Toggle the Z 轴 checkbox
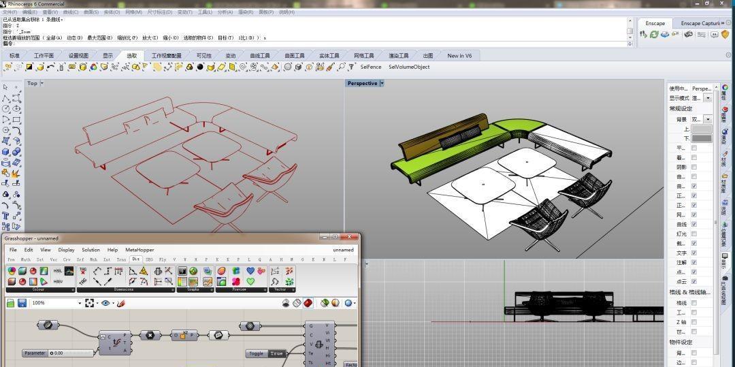This screenshot has height=367, width=735. click(x=694, y=323)
